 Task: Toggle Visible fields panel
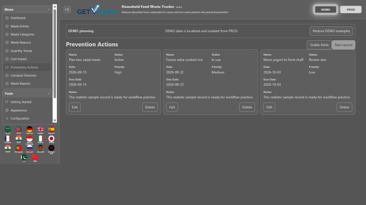point(319,45)
